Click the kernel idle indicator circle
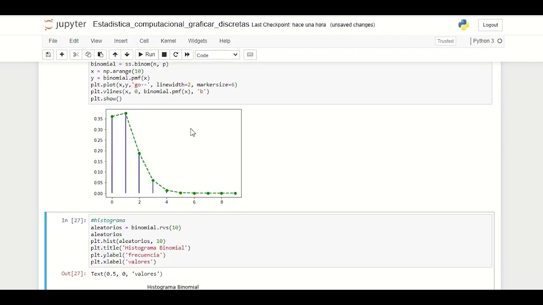543x305 pixels. (x=500, y=41)
